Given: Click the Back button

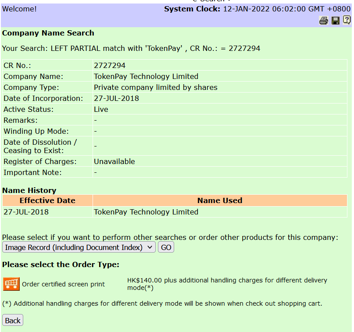Looking at the screenshot, I should pos(13,320).
